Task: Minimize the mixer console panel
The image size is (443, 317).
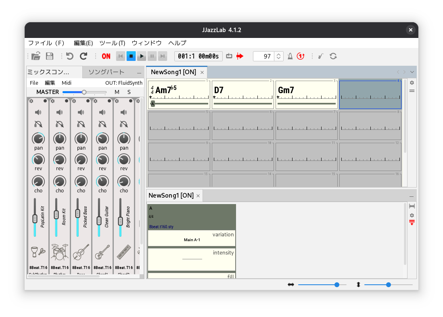Action: pyautogui.click(x=139, y=73)
